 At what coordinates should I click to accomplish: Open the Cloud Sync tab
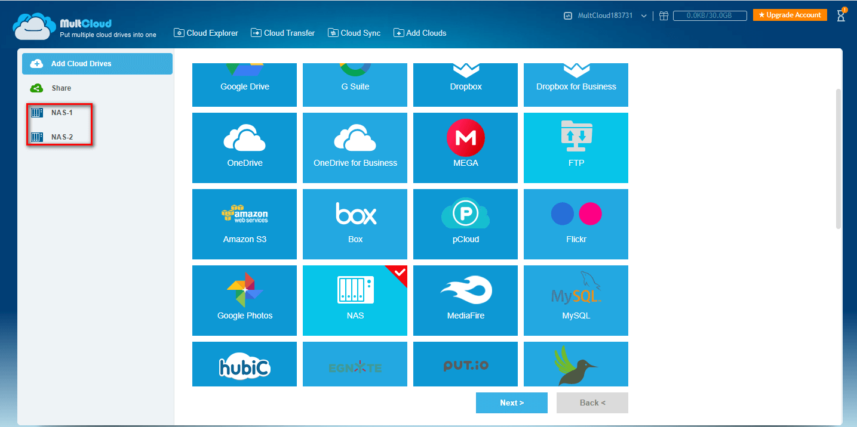354,33
